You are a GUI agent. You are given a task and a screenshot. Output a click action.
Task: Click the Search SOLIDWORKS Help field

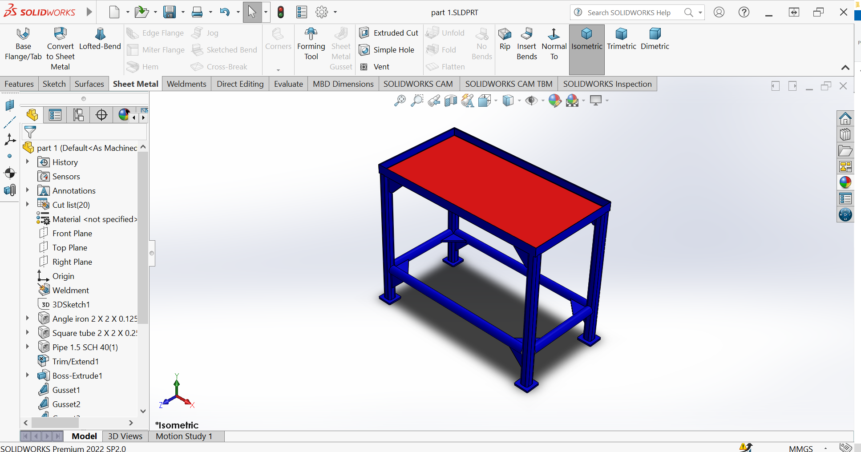coord(629,12)
